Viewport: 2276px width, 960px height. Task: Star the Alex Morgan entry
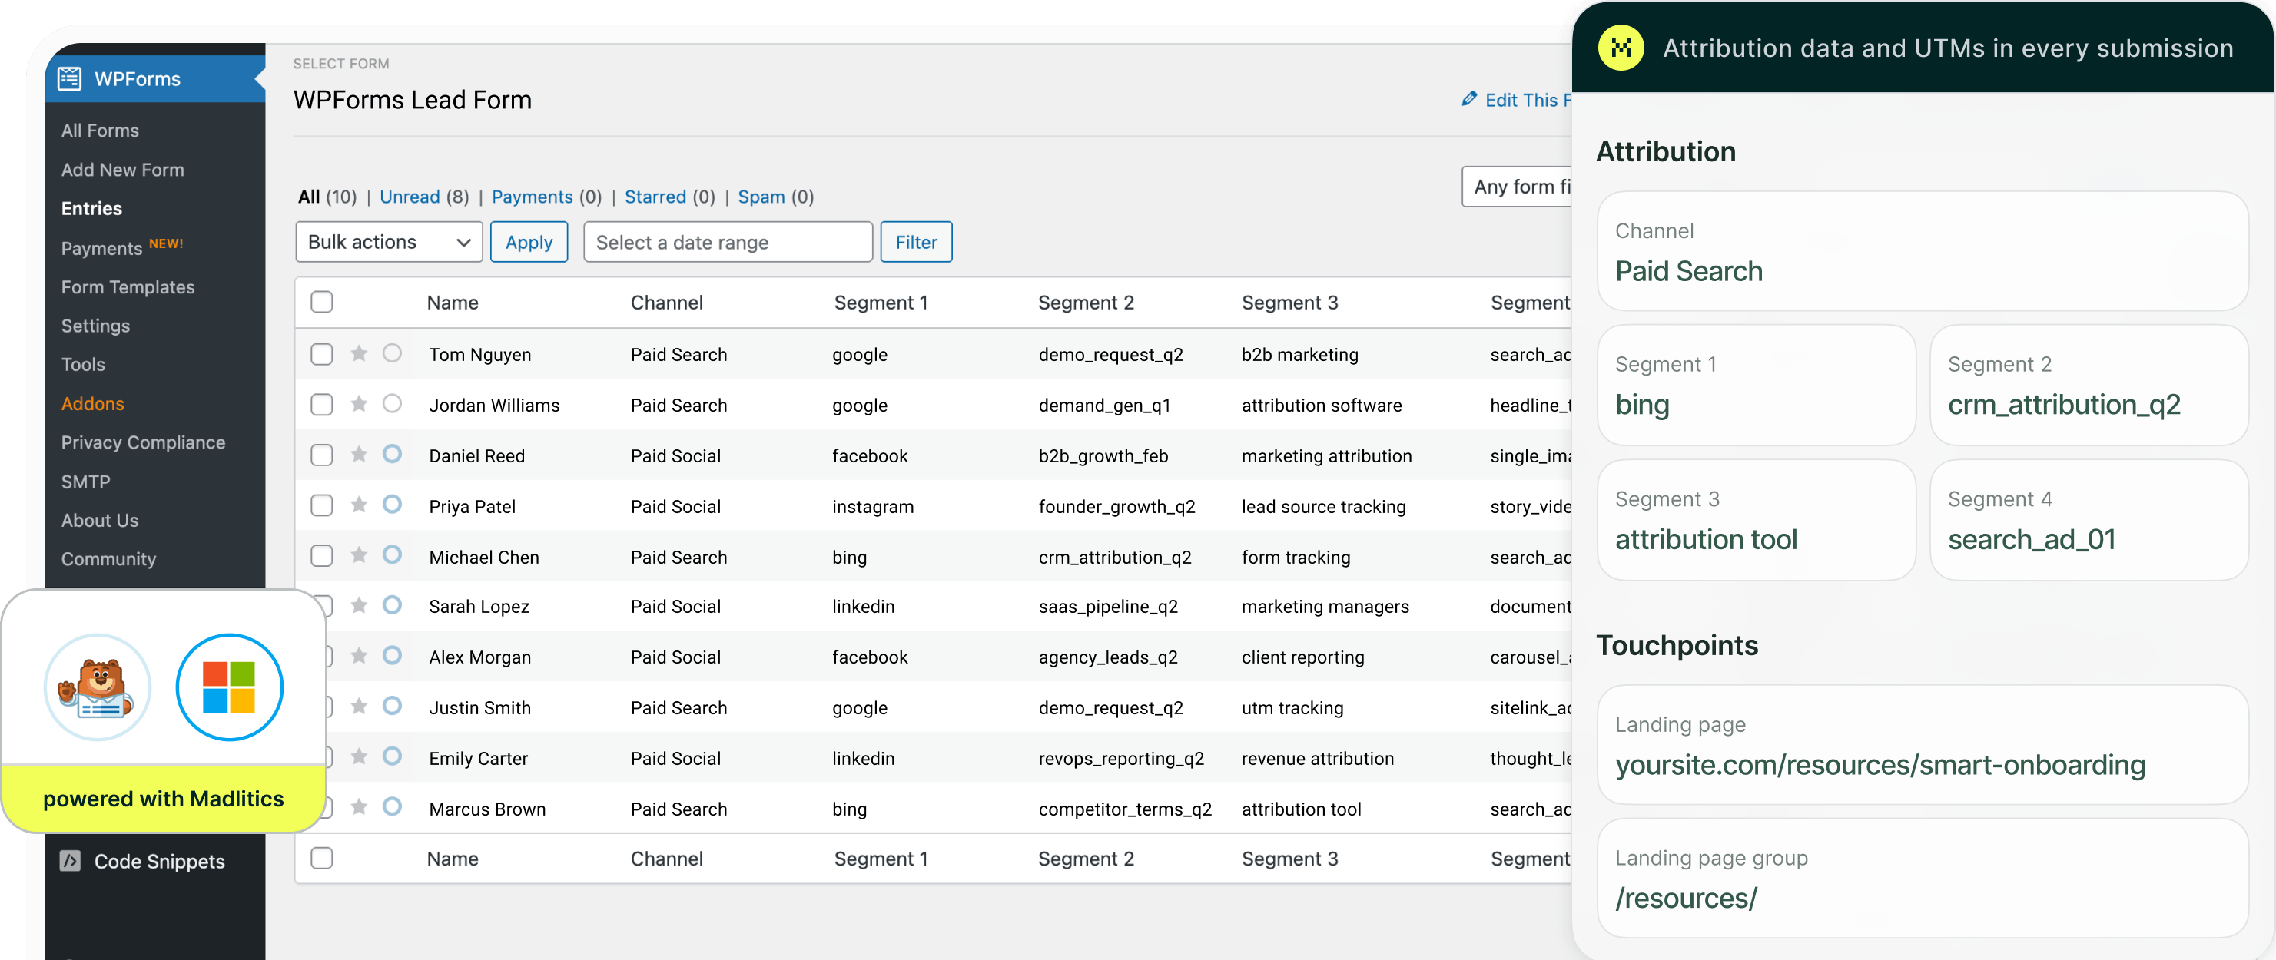coord(359,656)
